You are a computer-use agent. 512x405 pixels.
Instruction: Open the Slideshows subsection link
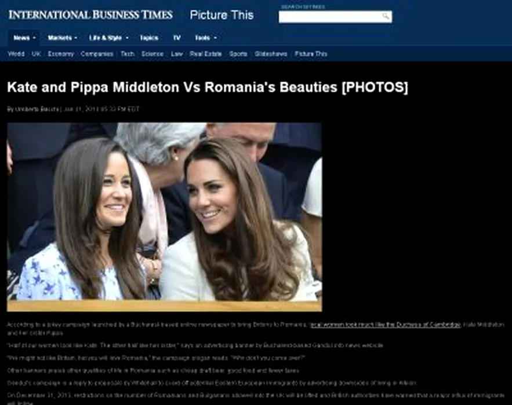pyautogui.click(x=271, y=54)
